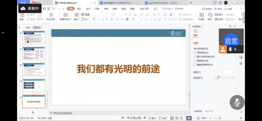Pin the object properties panel
The height and width of the screenshot is (121, 262).
point(230,26)
